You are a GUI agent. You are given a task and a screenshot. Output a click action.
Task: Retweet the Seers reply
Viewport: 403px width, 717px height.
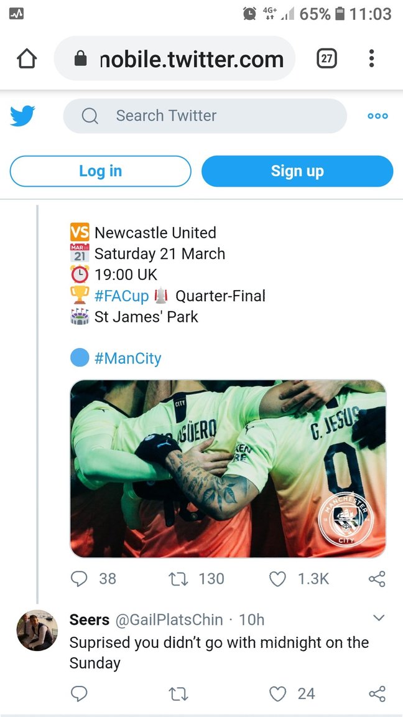tap(178, 693)
